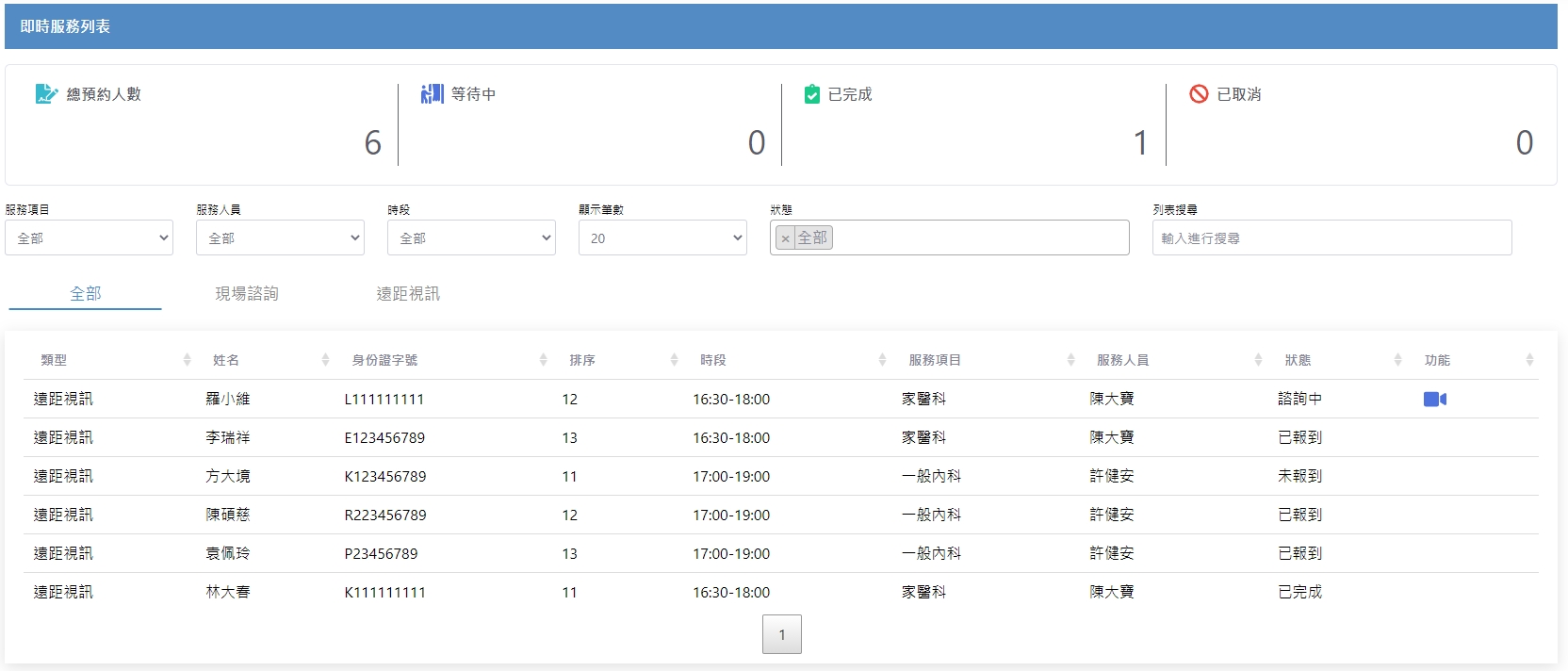1568x671 pixels.
Task: Click 許健安 in 陳碩慈's row
Action: (1112, 516)
